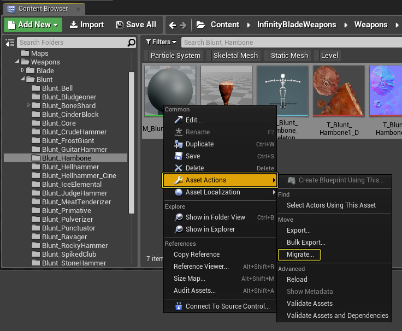The height and width of the screenshot is (331, 402).
Task: Click the Maps folder icon in tree
Action: [25, 53]
